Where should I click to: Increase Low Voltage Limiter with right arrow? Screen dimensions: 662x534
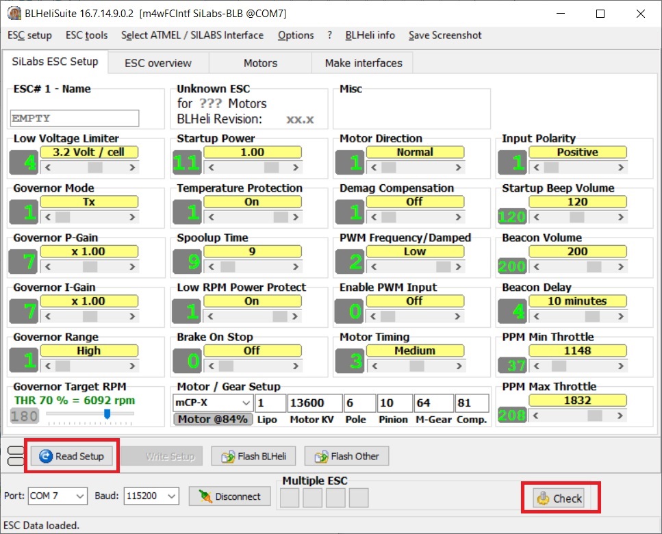133,168
